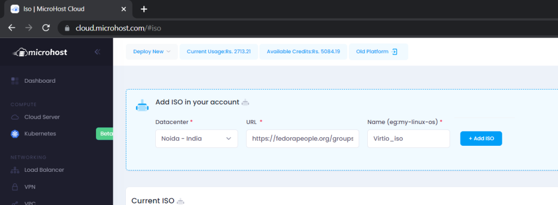
Task: Open the Noida - India datacenter dropdown
Action: tap(196, 139)
